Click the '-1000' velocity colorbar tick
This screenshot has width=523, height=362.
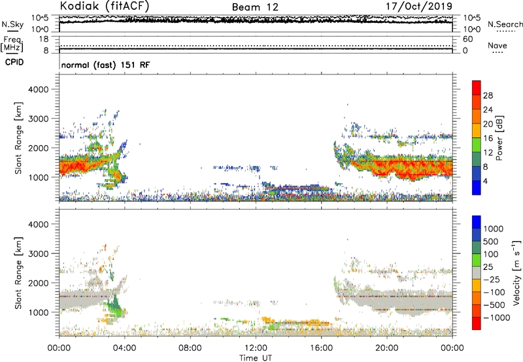(496, 318)
